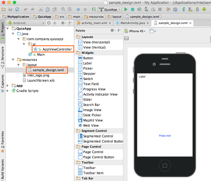This screenshot has height=181, width=211.
Task: Collapse the com.company.quizapp package
Action: coord(19,39)
